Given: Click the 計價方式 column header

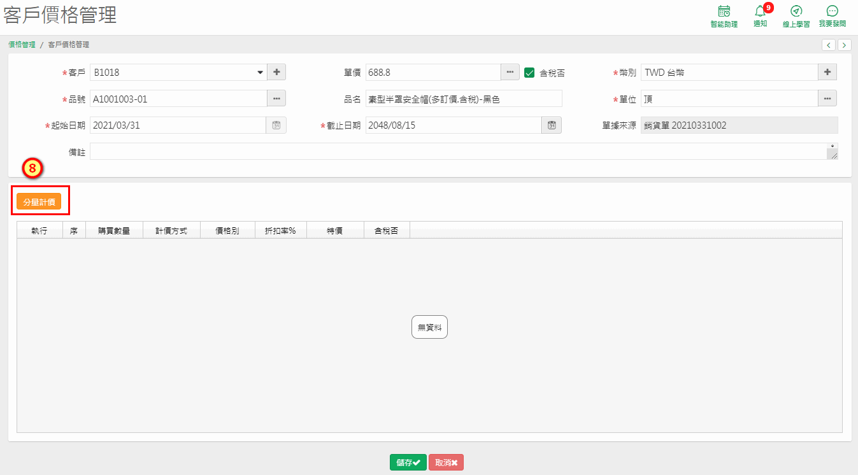Looking at the screenshot, I should coord(171,230).
